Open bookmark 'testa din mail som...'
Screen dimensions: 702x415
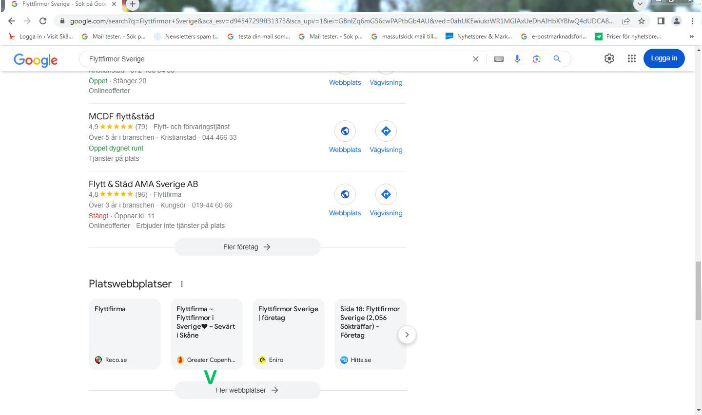pos(259,37)
